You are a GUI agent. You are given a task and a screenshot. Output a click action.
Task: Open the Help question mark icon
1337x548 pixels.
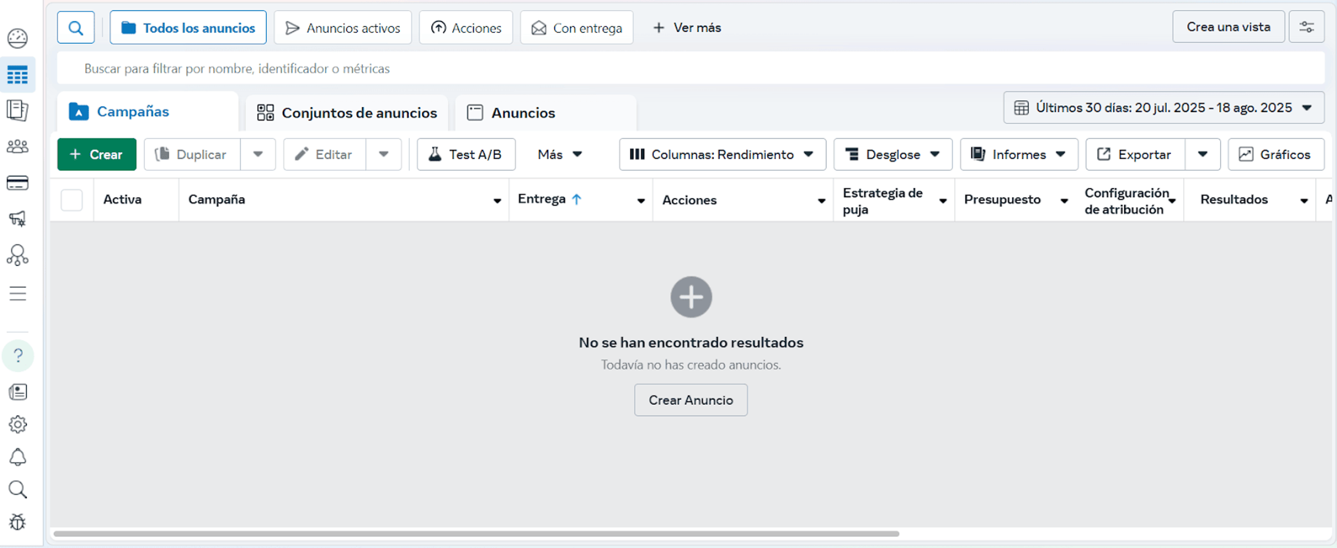click(x=18, y=356)
